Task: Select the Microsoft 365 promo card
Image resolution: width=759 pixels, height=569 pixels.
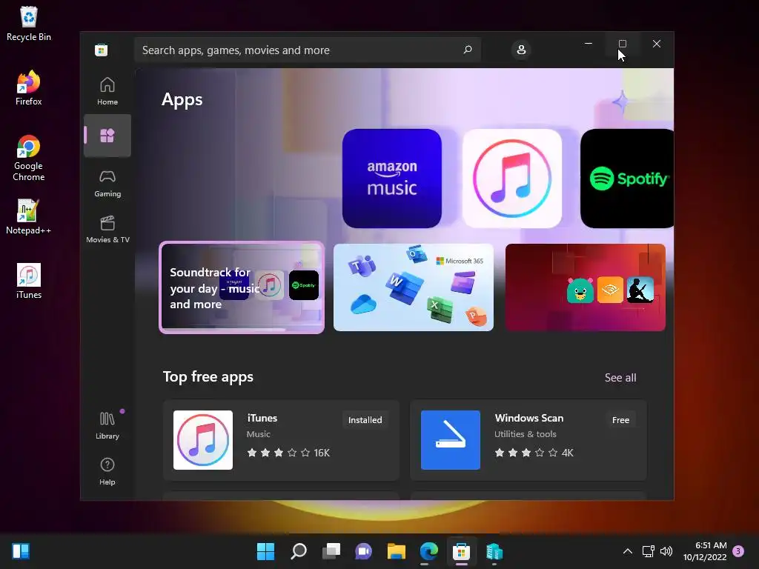Action: point(414,287)
